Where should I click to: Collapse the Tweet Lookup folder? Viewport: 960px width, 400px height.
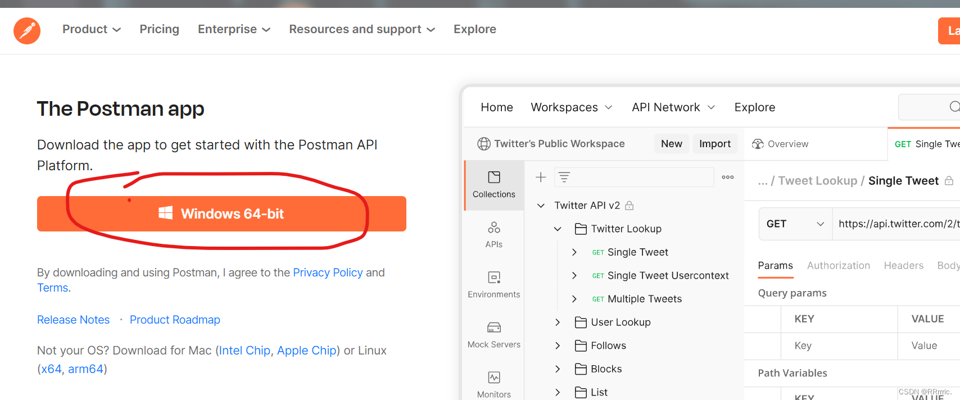(558, 229)
